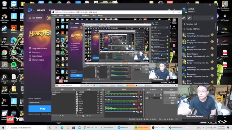Image resolution: width=232 pixels, height=130 pixels.
Task: Add a new scene with plus icon
Action: [53, 116]
